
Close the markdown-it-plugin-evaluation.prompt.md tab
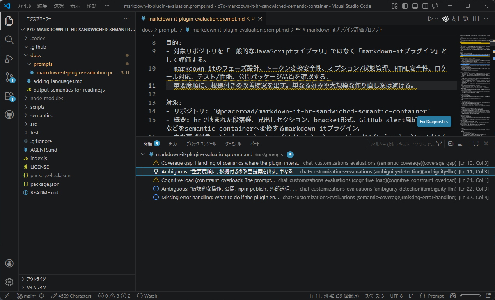260,19
